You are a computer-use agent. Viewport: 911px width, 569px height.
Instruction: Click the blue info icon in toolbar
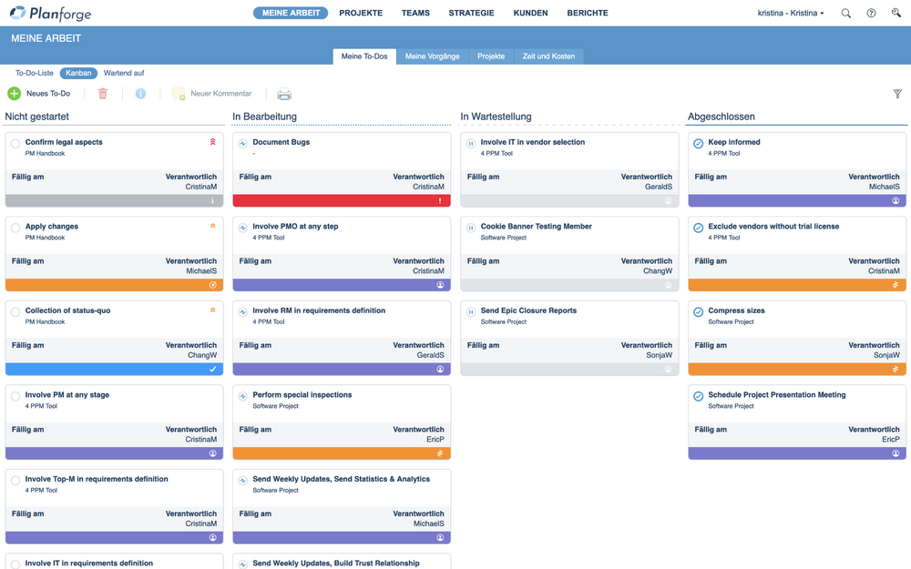click(140, 94)
